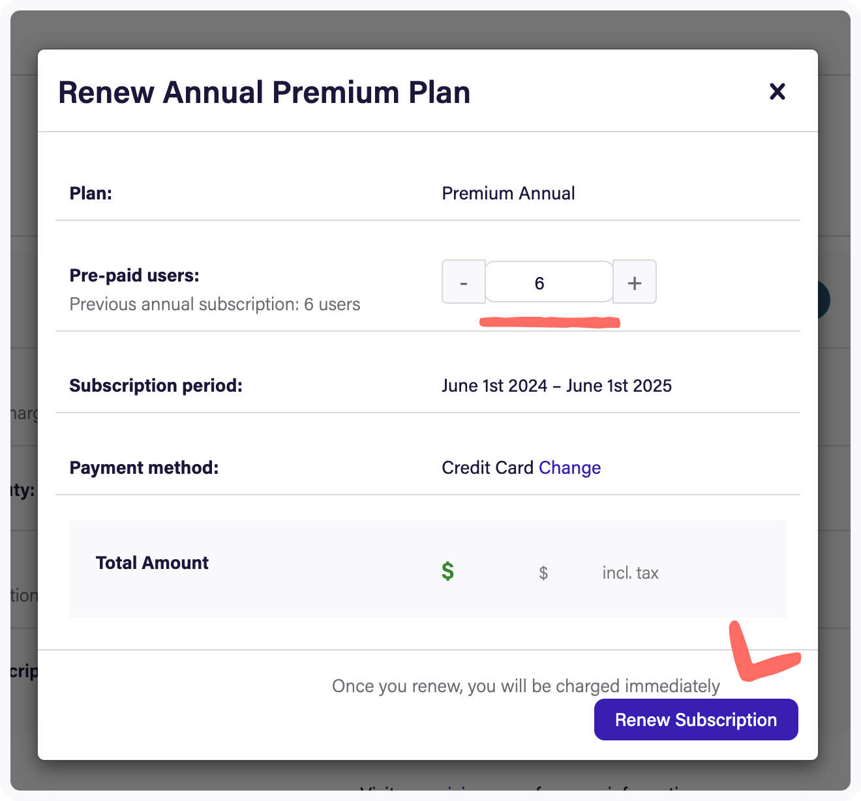Screen dimensions: 861x801
Task: Click the Premium Annual plan value
Action: [x=508, y=194]
